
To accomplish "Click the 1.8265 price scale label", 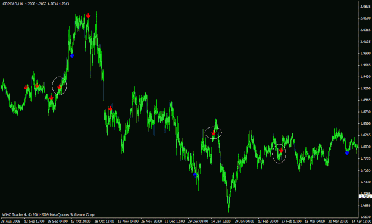I will pyautogui.click(x=365, y=135).
